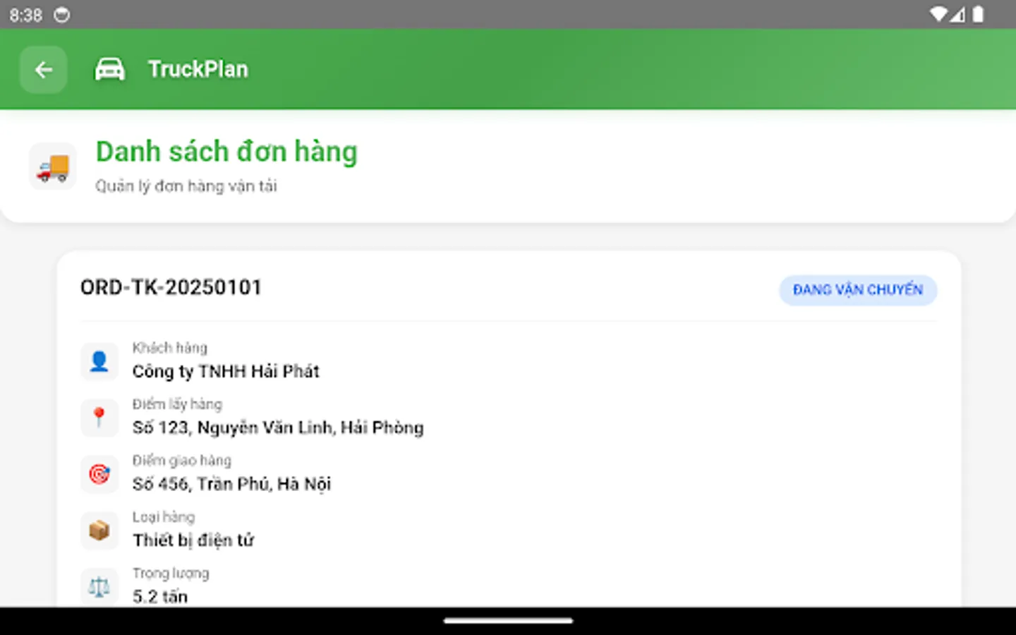Tap the TruckPlan title in the header
The height and width of the screenshot is (635, 1016).
(198, 68)
